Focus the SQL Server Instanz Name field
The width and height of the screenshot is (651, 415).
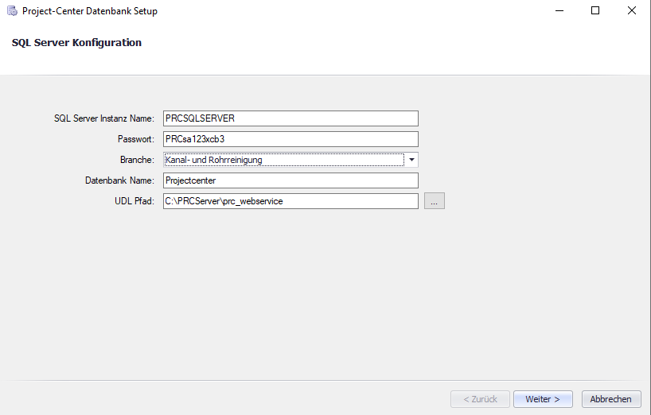click(290, 118)
